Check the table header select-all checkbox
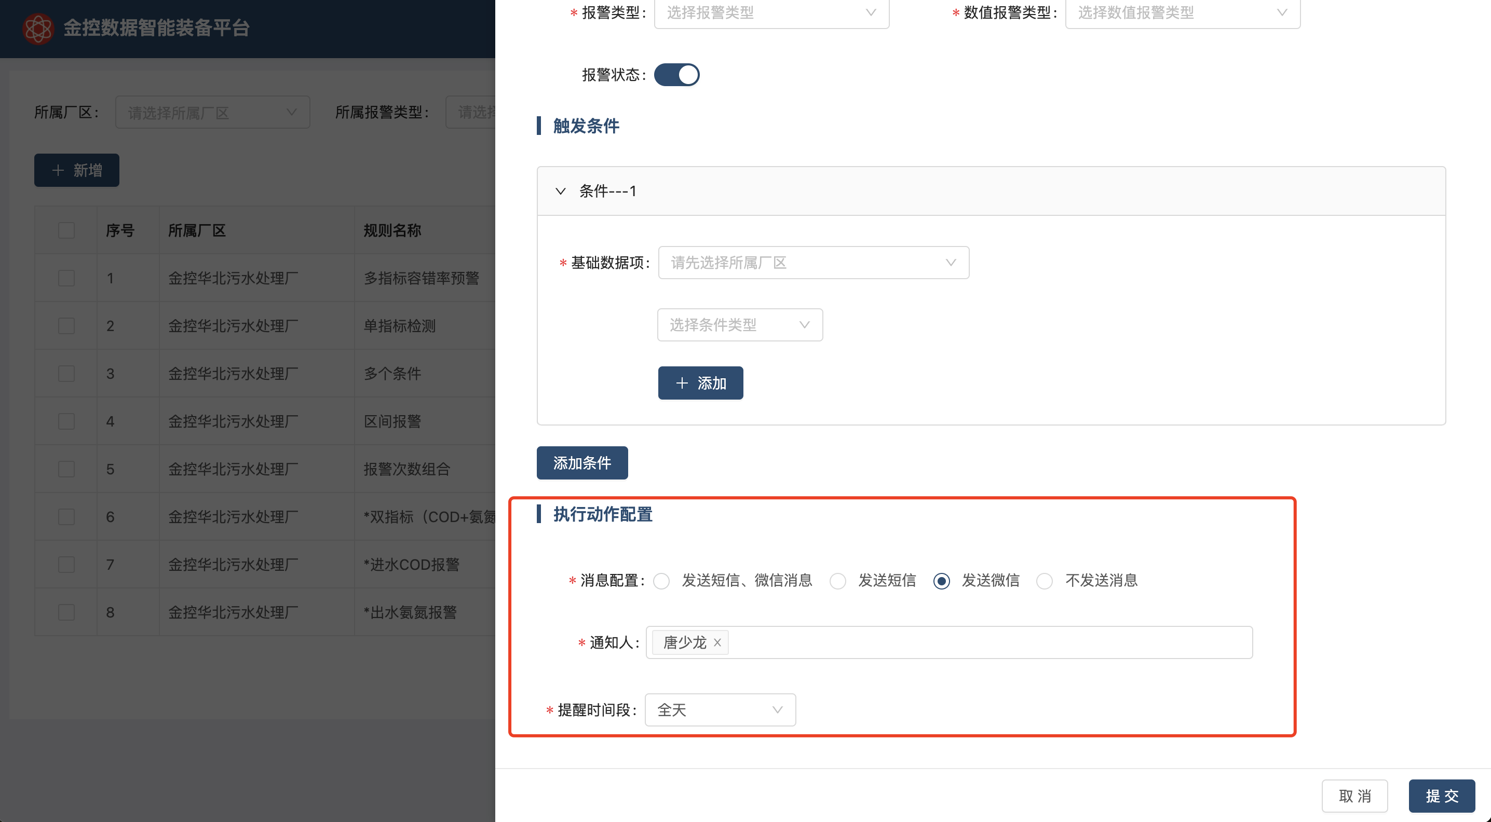1491x822 pixels. point(66,230)
